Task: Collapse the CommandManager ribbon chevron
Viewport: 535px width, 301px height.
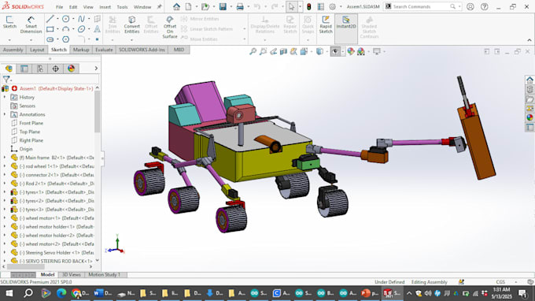Action: 529,40
